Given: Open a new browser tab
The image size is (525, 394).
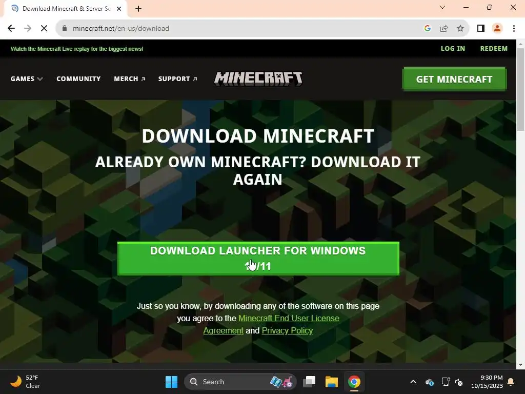Looking at the screenshot, I should [138, 9].
